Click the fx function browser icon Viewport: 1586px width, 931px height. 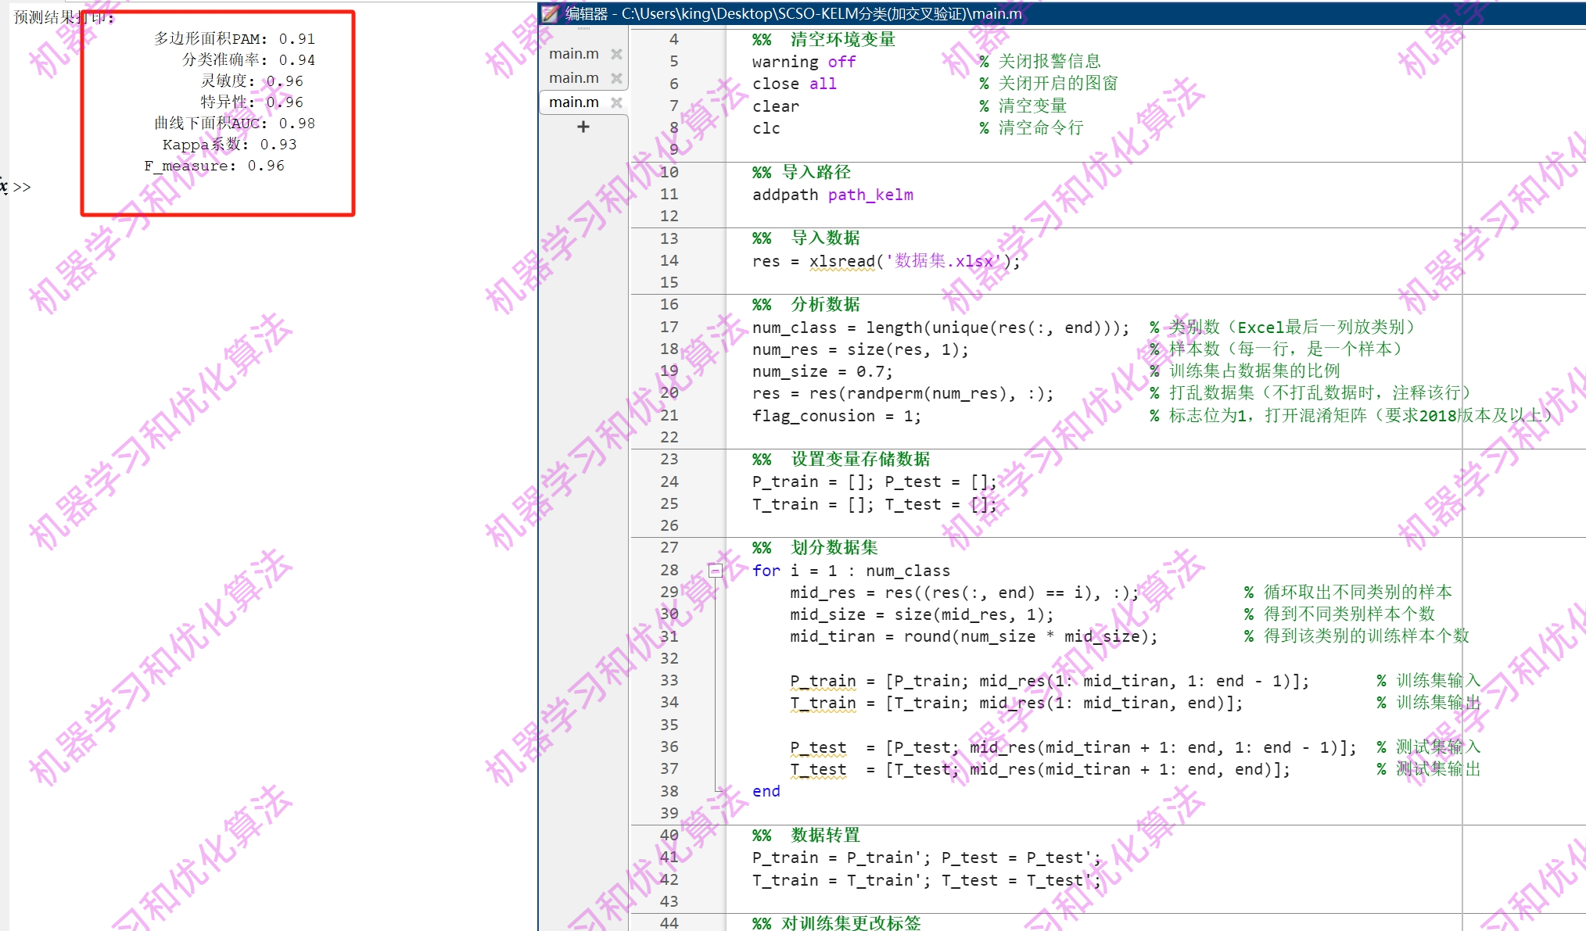click(3, 186)
